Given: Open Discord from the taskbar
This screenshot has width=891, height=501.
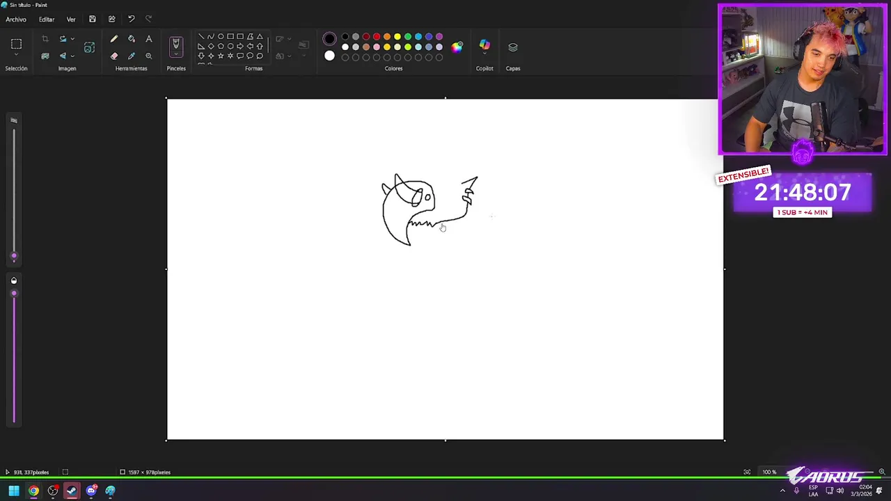Looking at the screenshot, I should pyautogui.click(x=91, y=491).
